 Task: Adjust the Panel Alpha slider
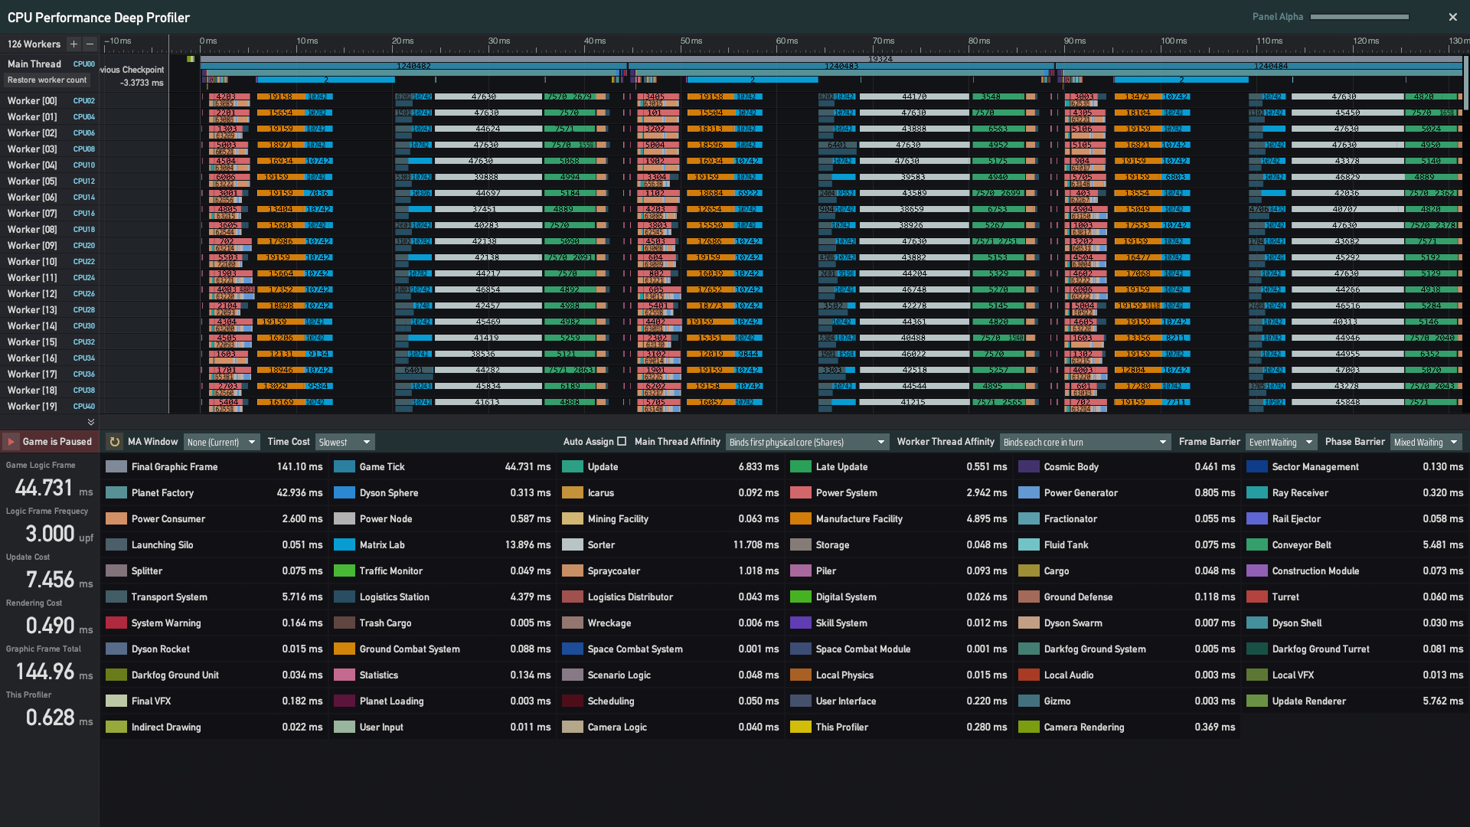pos(1360,17)
